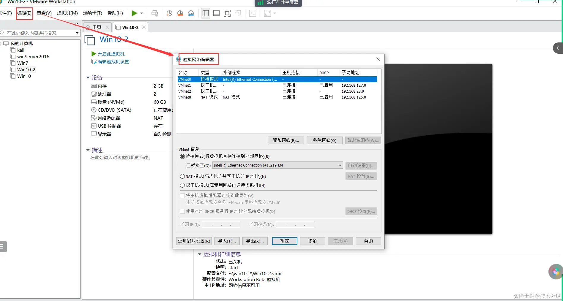Select the winServer2016 VM in the library
This screenshot has width=563, height=301.
coord(33,56)
